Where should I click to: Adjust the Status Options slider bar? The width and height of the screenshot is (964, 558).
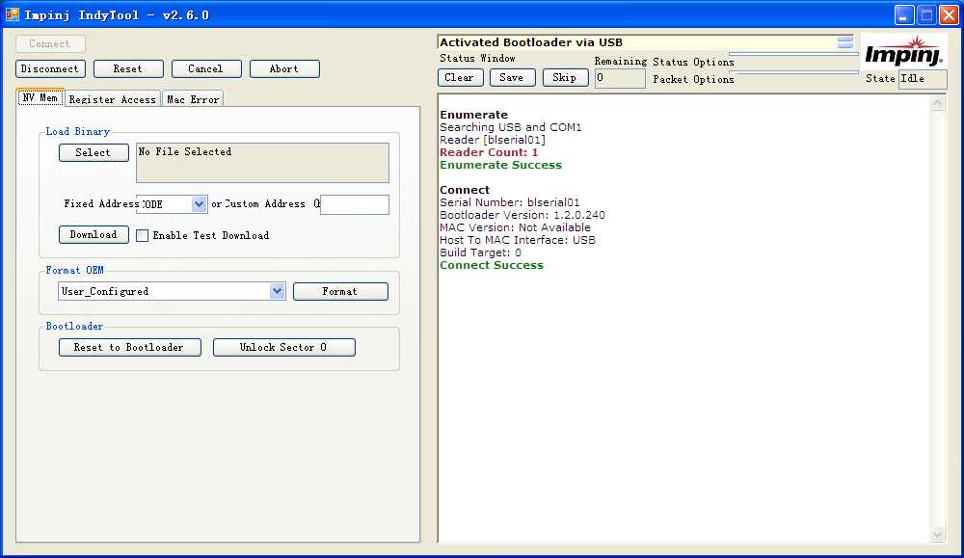pos(793,55)
